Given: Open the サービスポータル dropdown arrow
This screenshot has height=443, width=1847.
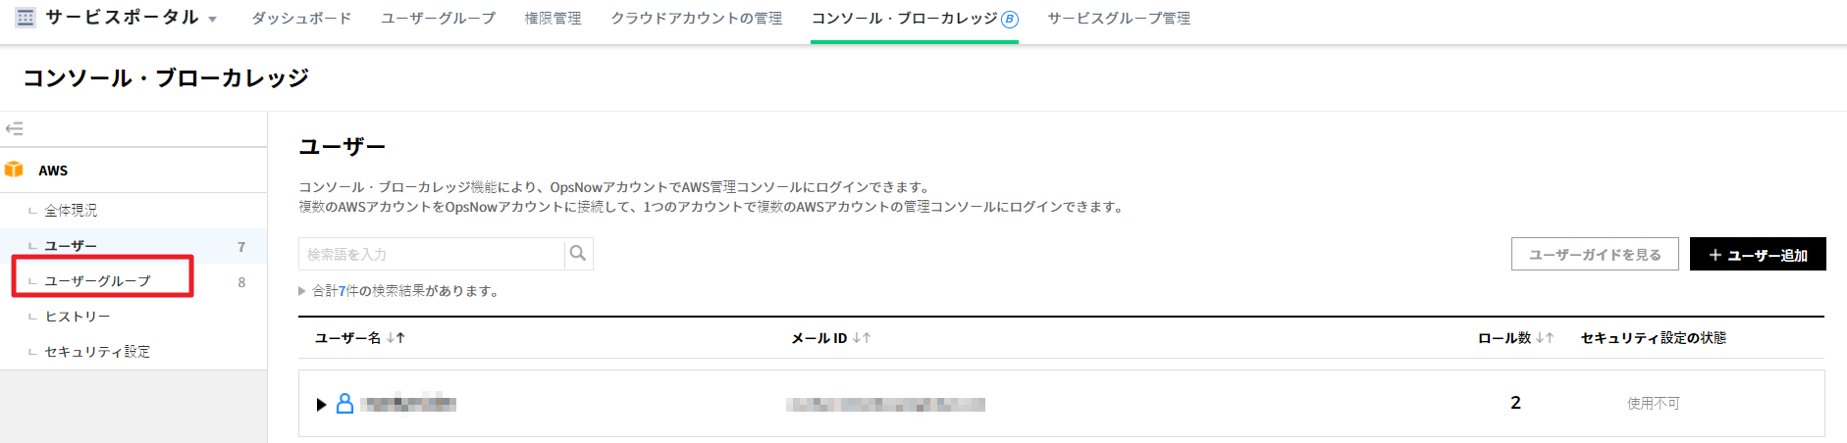Looking at the screenshot, I should point(212,20).
